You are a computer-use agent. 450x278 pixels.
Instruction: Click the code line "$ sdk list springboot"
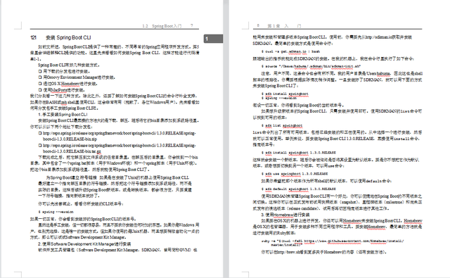282,126
